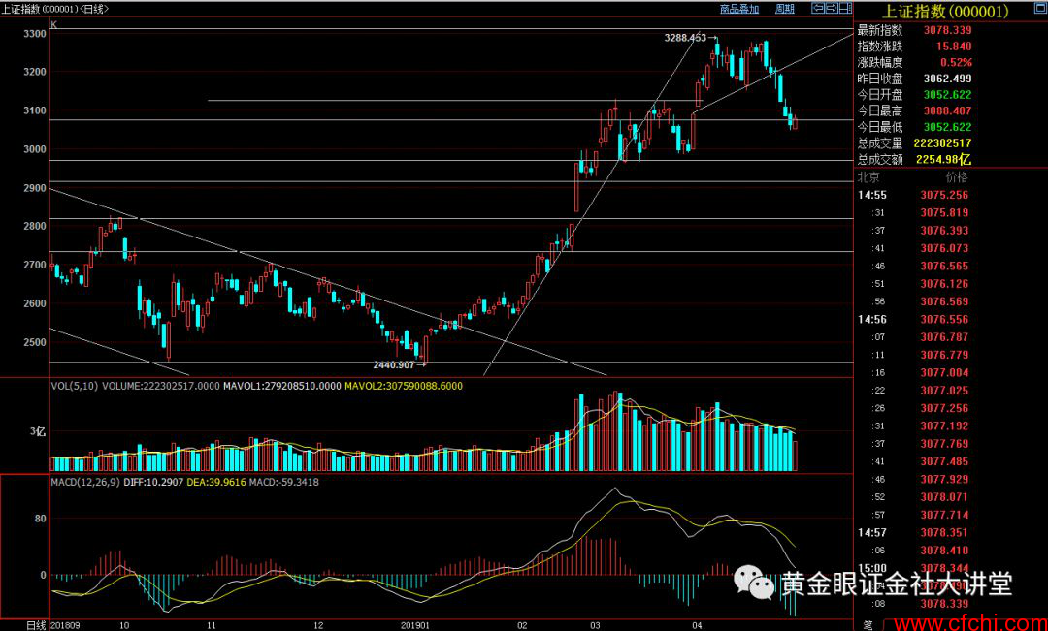1048x631 pixels.
Task: Click the left arrow previous-symbol icon
Action: (x=817, y=9)
